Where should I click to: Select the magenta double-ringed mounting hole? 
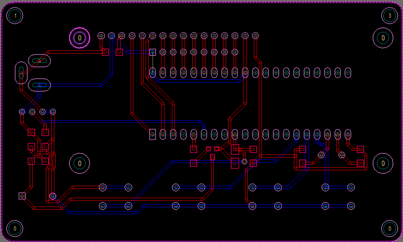[x=80, y=38]
